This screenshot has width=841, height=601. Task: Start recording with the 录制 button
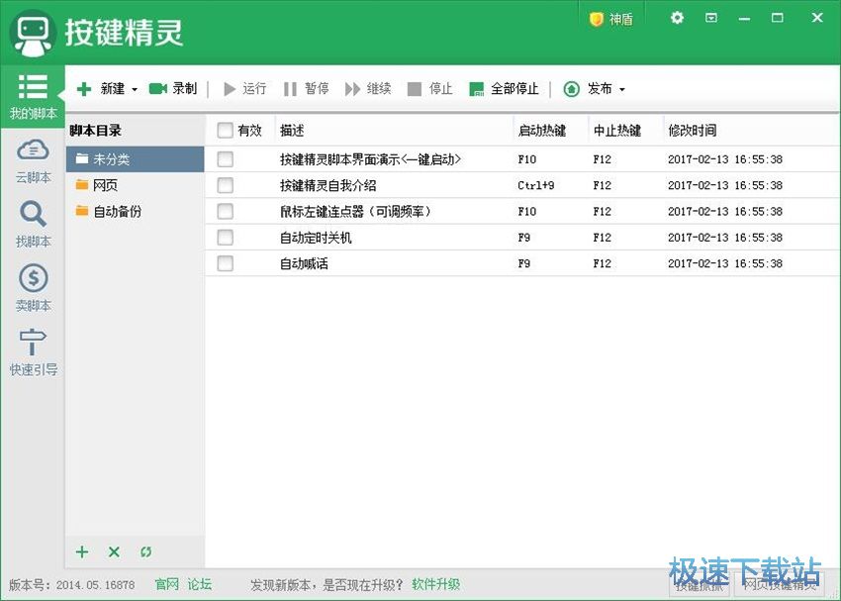tap(173, 88)
